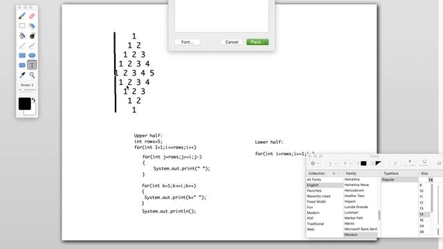The width and height of the screenshot is (443, 249).
Task: Select the Eraser tool
Action: click(32, 16)
